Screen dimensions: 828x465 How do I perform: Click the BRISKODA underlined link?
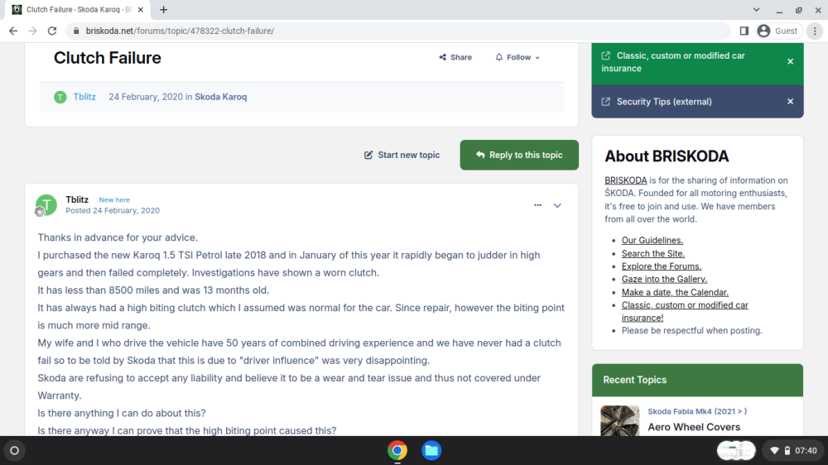(x=626, y=180)
